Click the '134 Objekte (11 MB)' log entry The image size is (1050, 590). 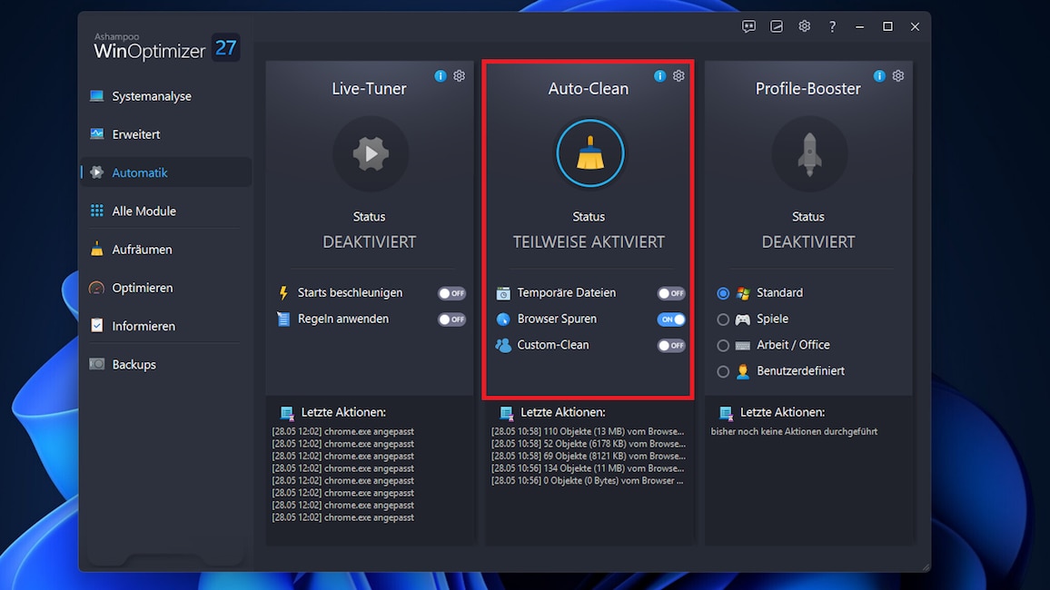tap(588, 468)
